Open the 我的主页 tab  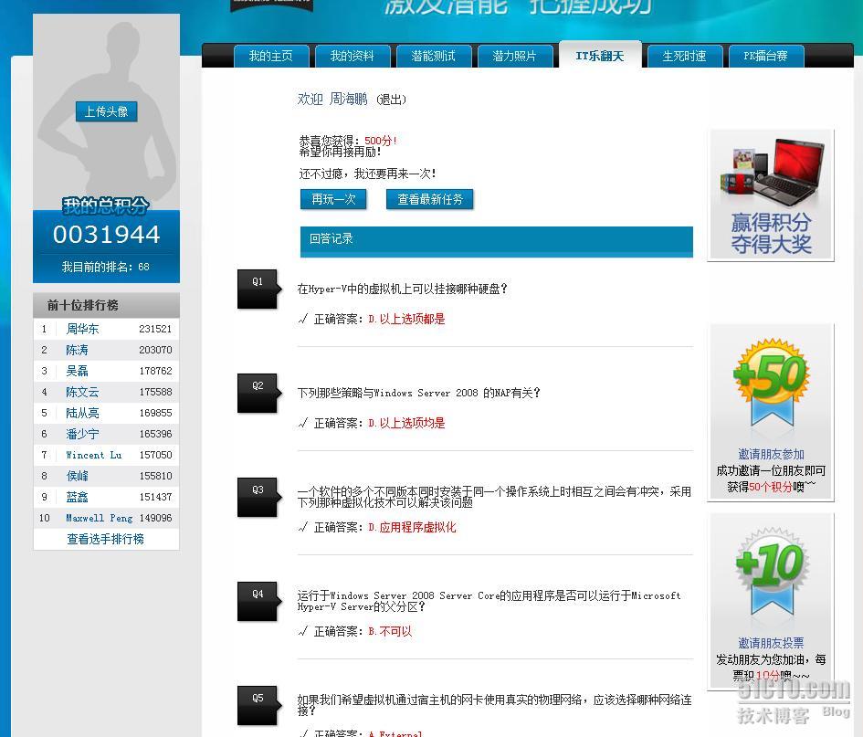[271, 56]
